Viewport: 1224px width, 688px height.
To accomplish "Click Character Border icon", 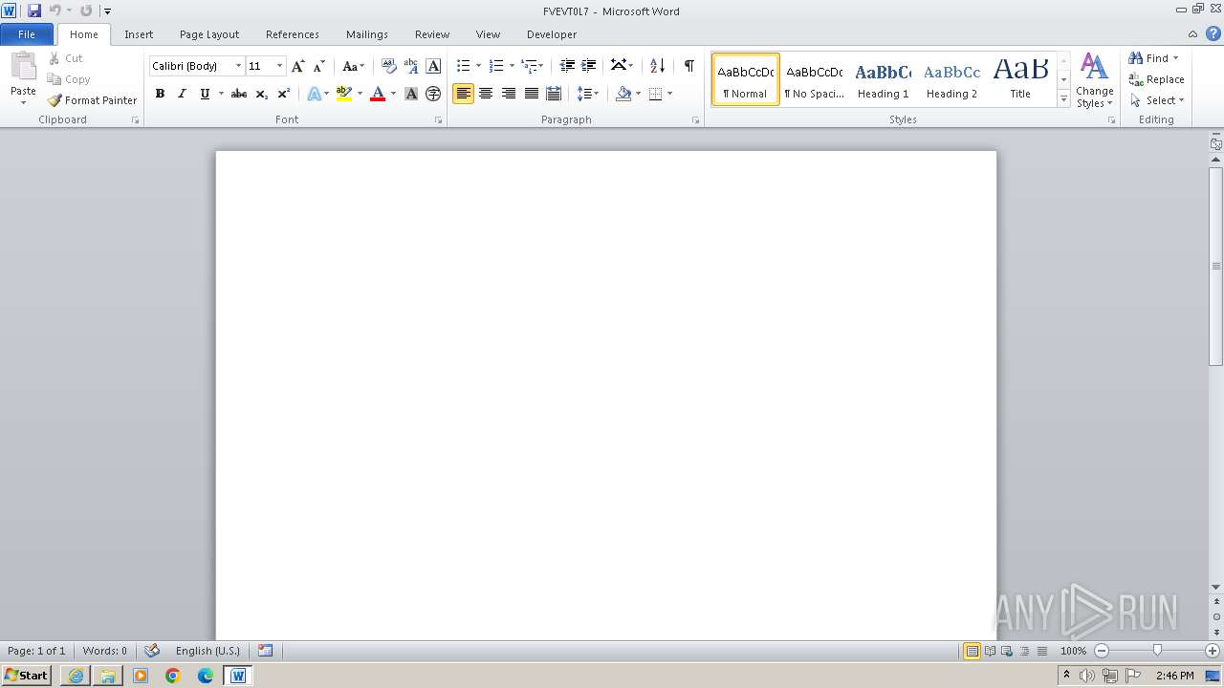I will [433, 66].
